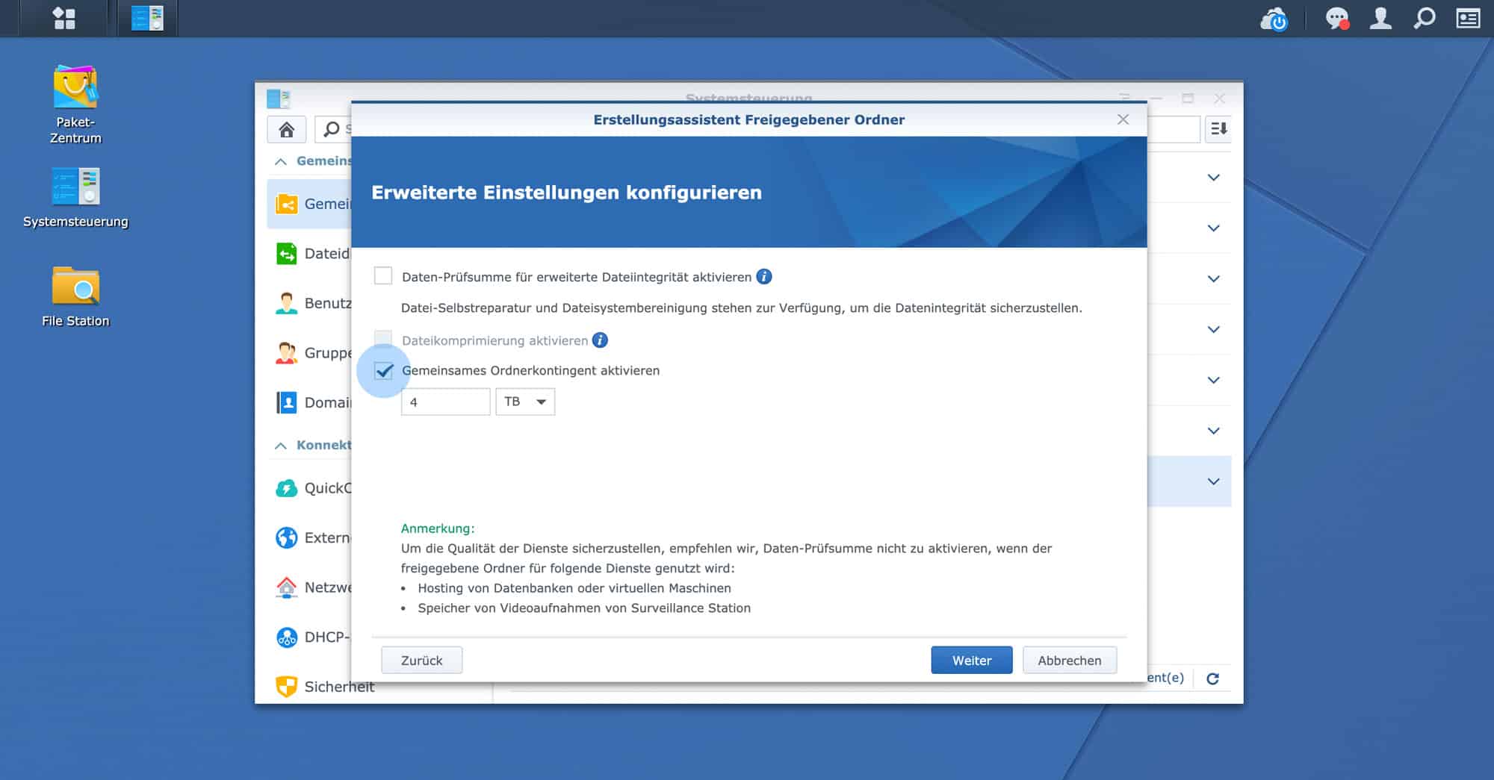The width and height of the screenshot is (1494, 780).
Task: Expand the sixth shared folder row chevron
Action: tap(1214, 431)
